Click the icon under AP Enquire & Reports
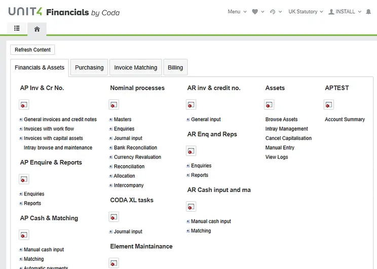This screenshot has height=269, width=377. [24, 179]
